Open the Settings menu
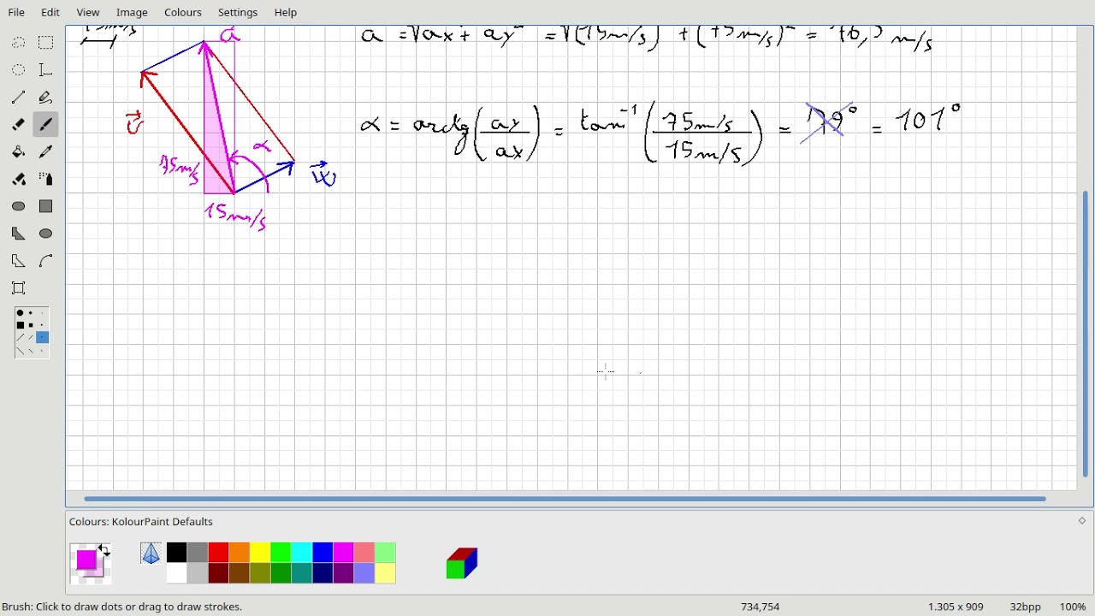This screenshot has width=1095, height=616. [238, 13]
